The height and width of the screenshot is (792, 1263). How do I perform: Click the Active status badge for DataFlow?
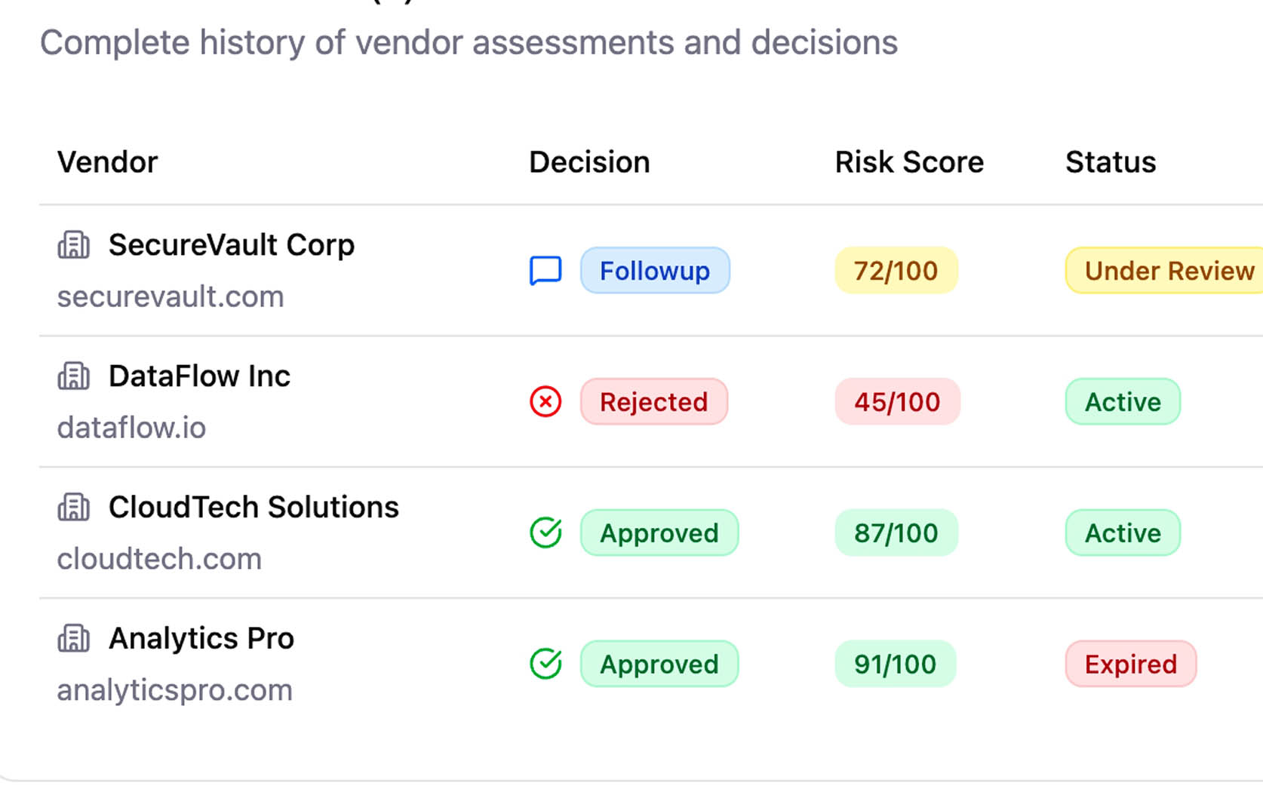[x=1122, y=402]
